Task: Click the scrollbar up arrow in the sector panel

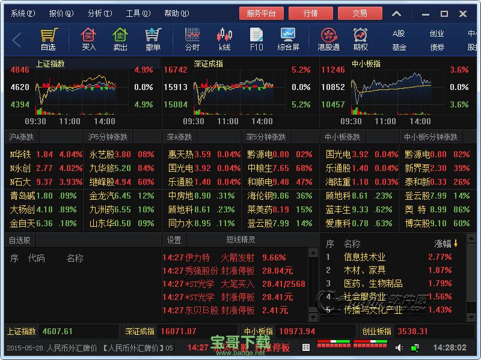Action: [471, 239]
